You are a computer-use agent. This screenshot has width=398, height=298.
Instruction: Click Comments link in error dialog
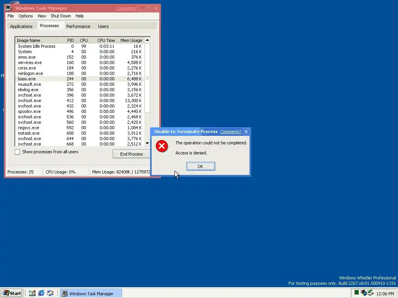(x=231, y=132)
